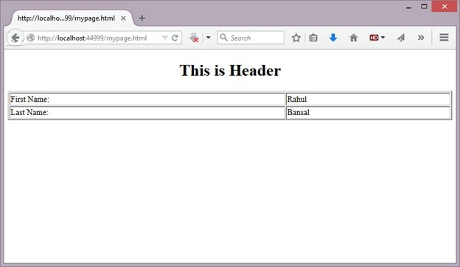Viewport: 460px width, 267px height.
Task: Focus the Search input field
Action: pos(251,38)
